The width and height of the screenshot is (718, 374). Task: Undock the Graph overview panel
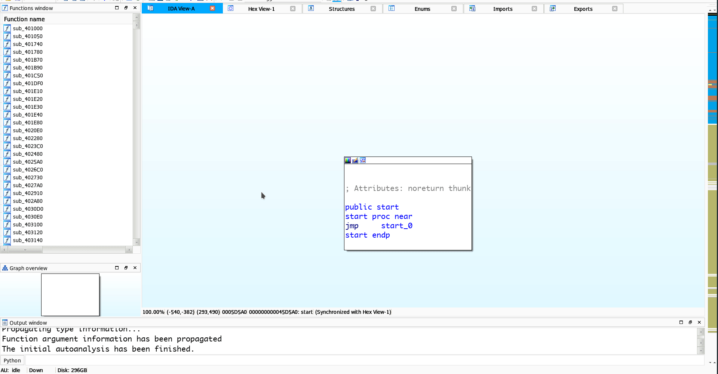coord(126,268)
